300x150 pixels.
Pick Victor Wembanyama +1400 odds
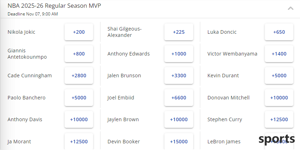coord(279,54)
